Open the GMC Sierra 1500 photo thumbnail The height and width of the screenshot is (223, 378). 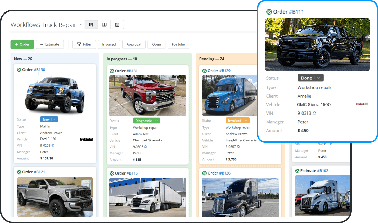click(317, 44)
